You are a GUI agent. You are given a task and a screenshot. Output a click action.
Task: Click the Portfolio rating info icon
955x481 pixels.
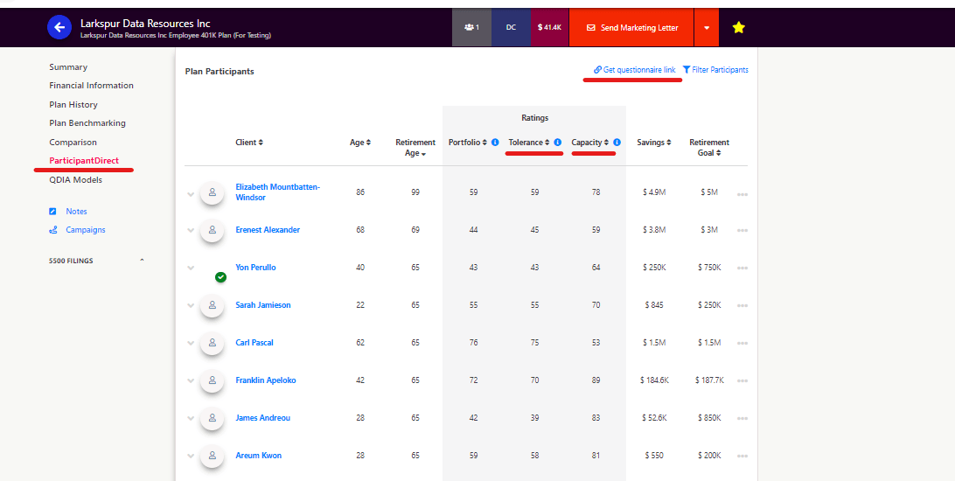pyautogui.click(x=495, y=143)
